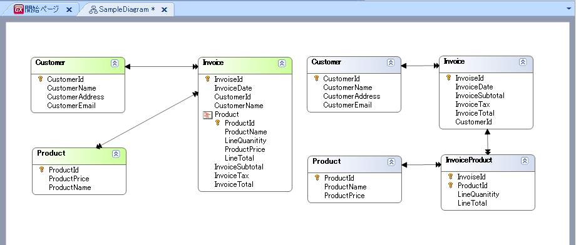Select ProductName in green Product table

click(69, 187)
